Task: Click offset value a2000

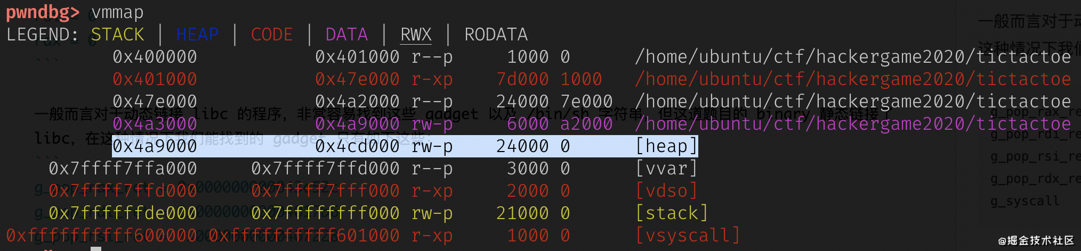Action: pyautogui.click(x=586, y=124)
